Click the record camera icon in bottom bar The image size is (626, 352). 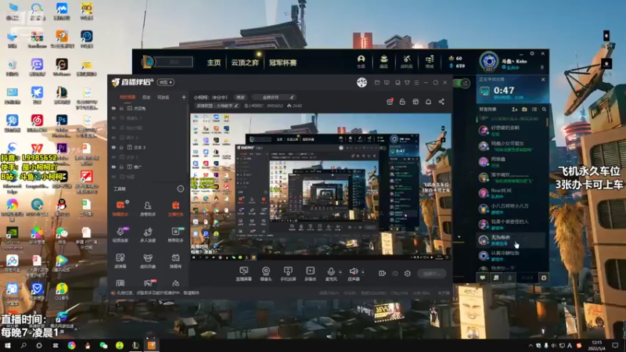click(382, 273)
